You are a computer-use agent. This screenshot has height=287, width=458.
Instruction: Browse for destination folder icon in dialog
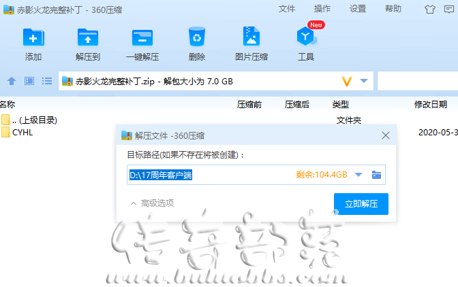[376, 175]
